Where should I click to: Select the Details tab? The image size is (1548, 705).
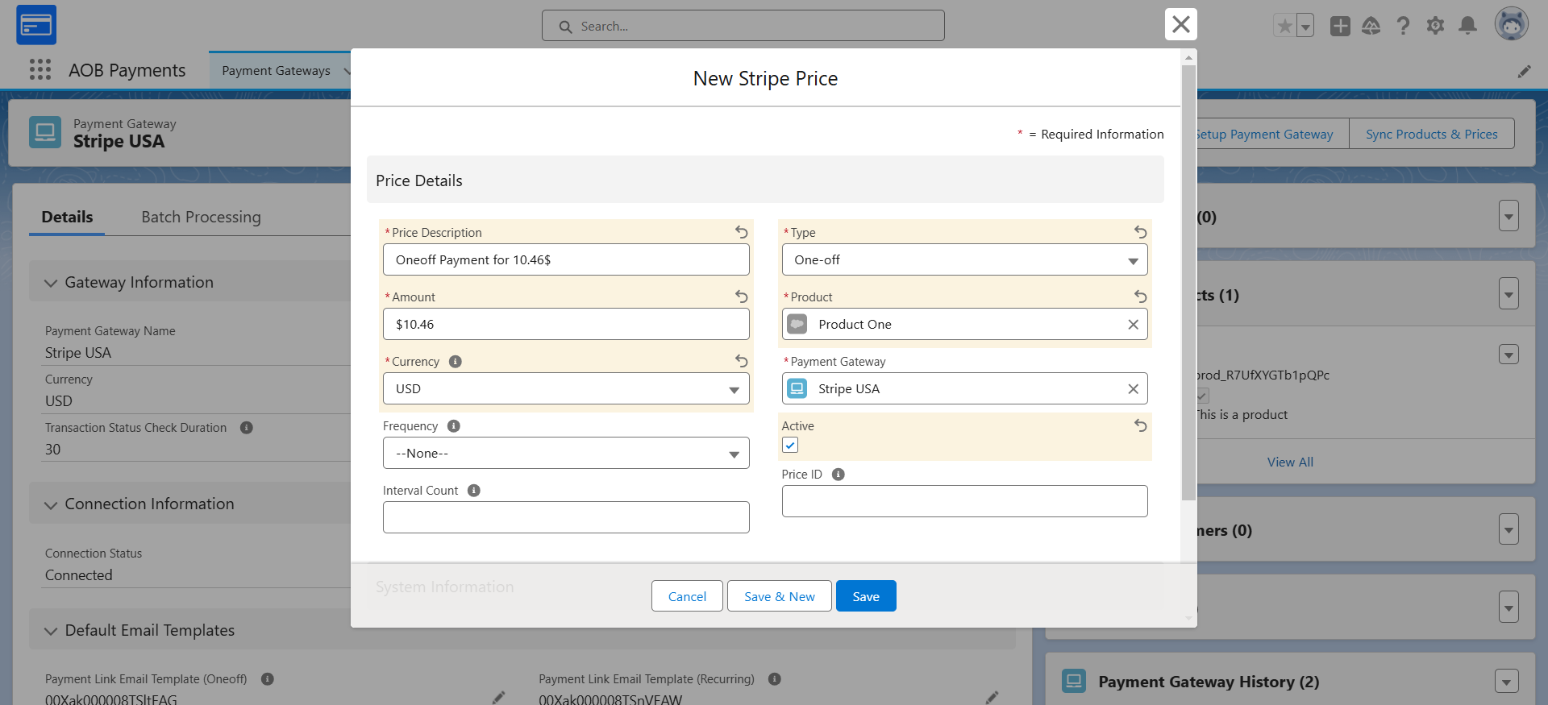coord(67,217)
